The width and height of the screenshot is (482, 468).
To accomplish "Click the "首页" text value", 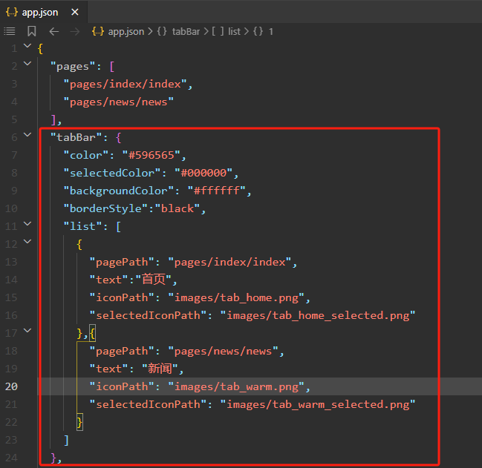I will (x=154, y=280).
